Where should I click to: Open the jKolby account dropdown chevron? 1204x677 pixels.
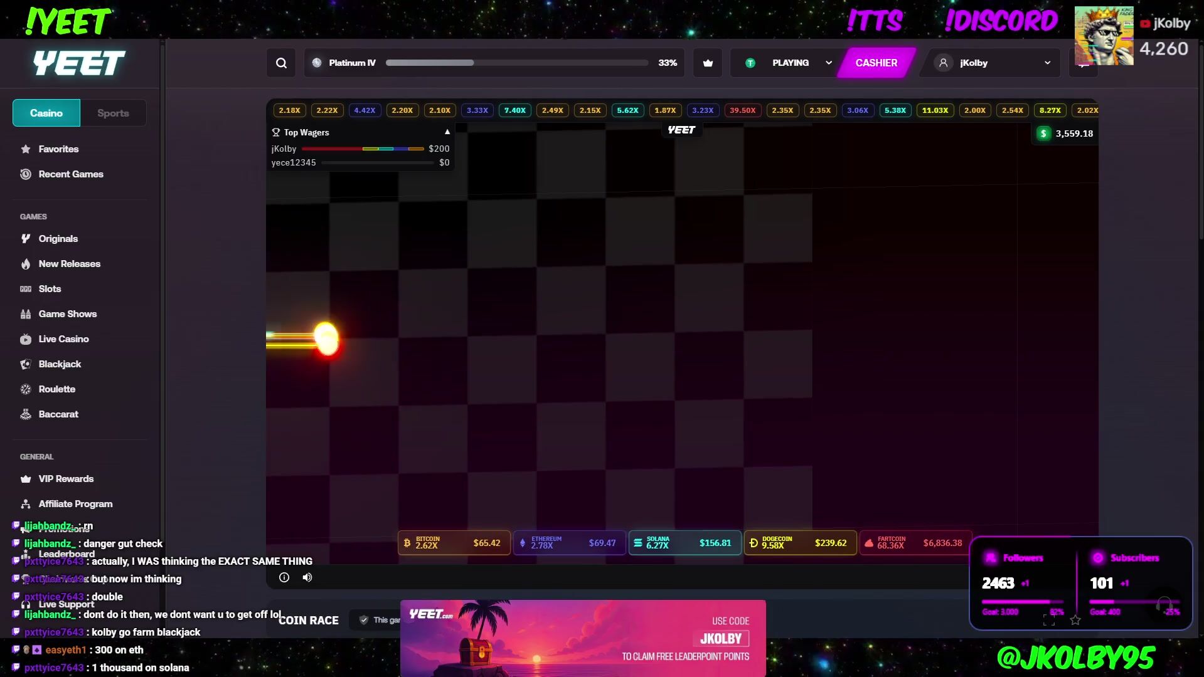coord(1047,63)
